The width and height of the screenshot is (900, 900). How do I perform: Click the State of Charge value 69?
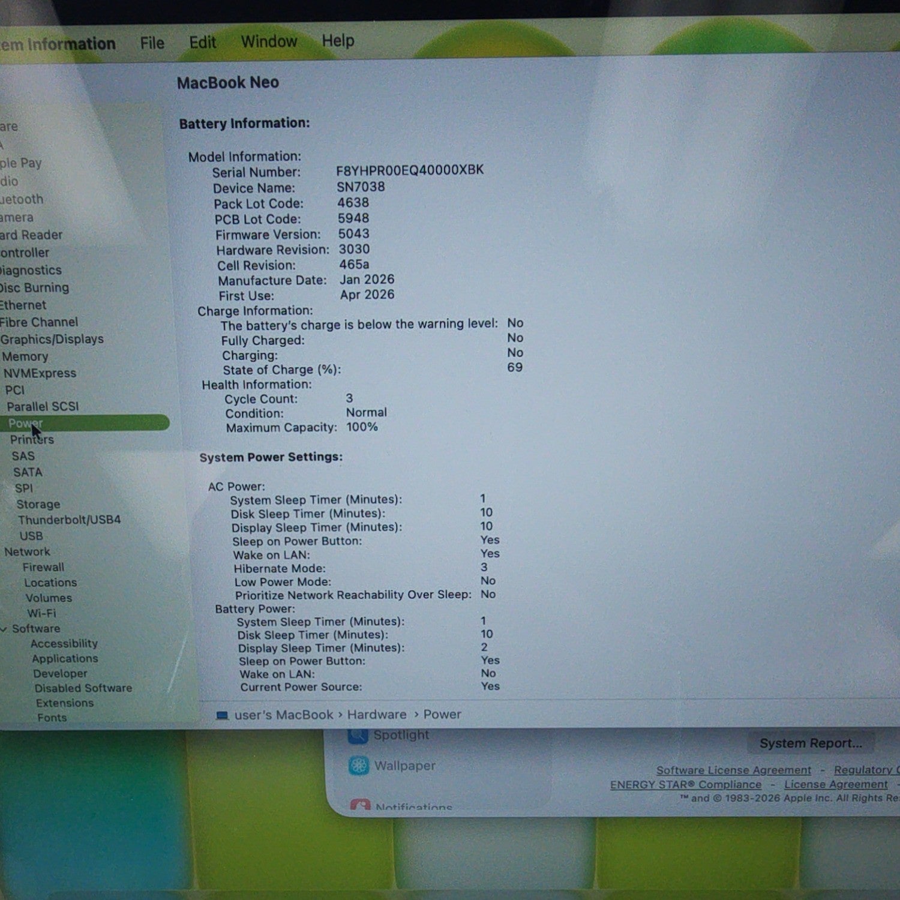(515, 367)
